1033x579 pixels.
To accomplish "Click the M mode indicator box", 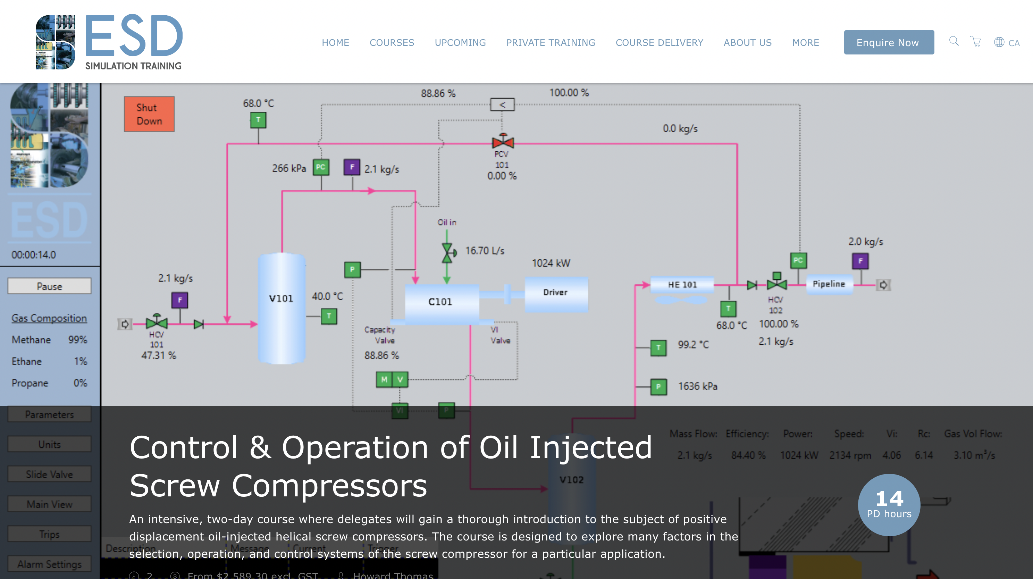I will point(384,379).
